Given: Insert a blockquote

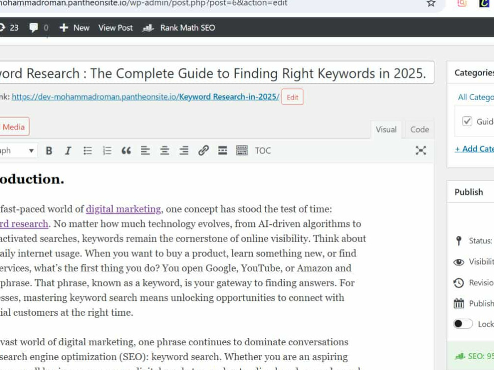Looking at the screenshot, I should tap(126, 150).
